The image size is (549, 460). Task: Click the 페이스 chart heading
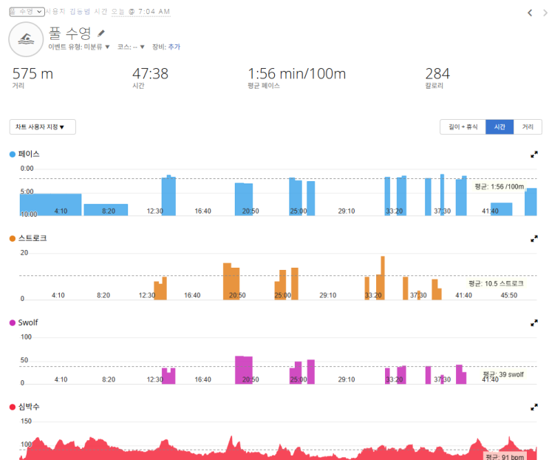29,154
